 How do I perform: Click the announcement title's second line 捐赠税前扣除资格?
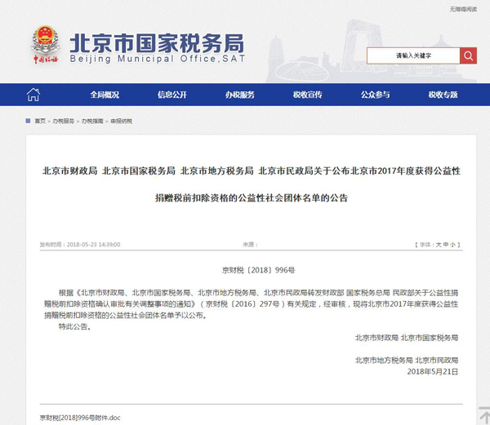pos(252,198)
